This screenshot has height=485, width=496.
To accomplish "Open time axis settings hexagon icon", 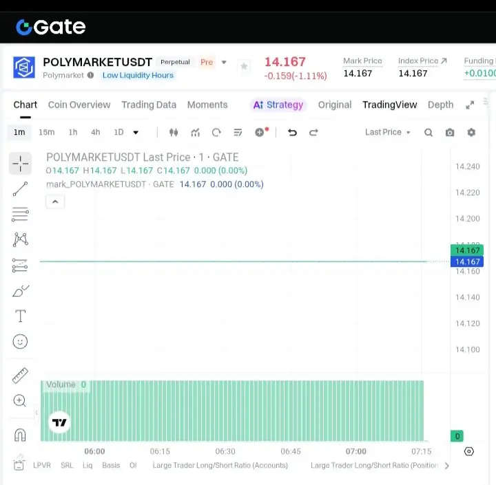I will point(469,451).
